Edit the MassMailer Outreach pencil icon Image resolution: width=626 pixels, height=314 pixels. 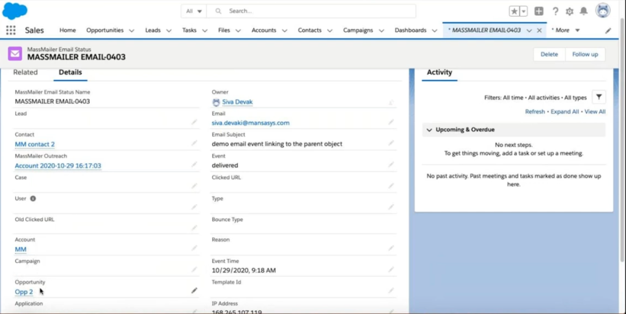pyautogui.click(x=194, y=164)
